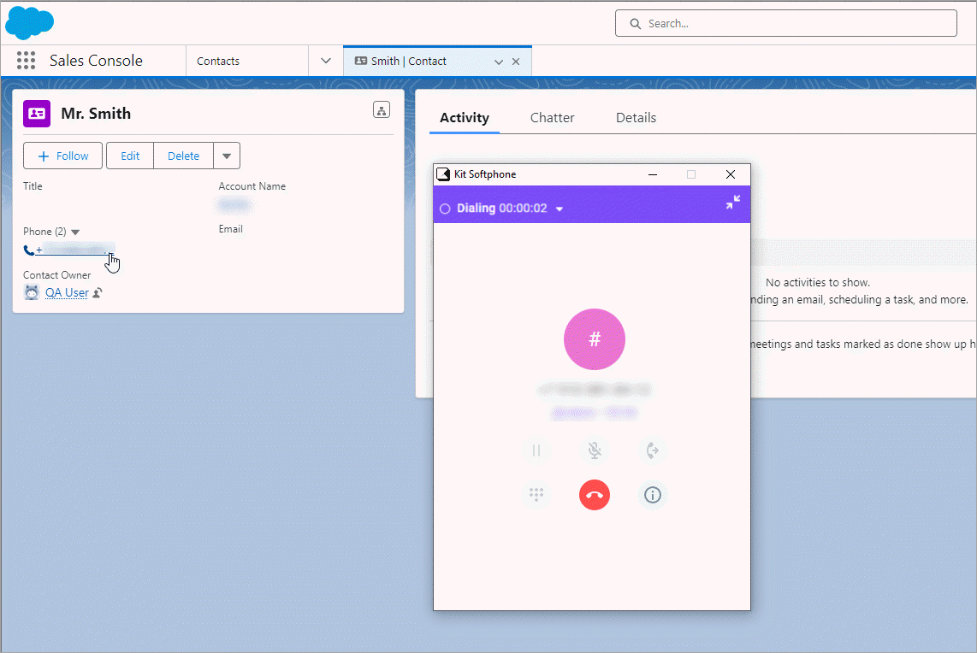Switch to the Chatter tab
This screenshot has height=653, width=977.
click(552, 118)
